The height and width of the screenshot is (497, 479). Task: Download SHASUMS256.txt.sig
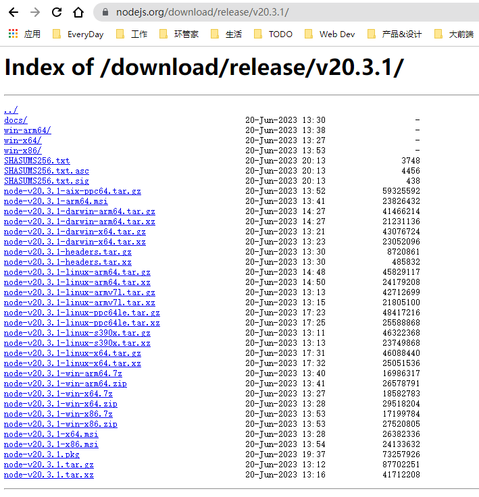47,181
